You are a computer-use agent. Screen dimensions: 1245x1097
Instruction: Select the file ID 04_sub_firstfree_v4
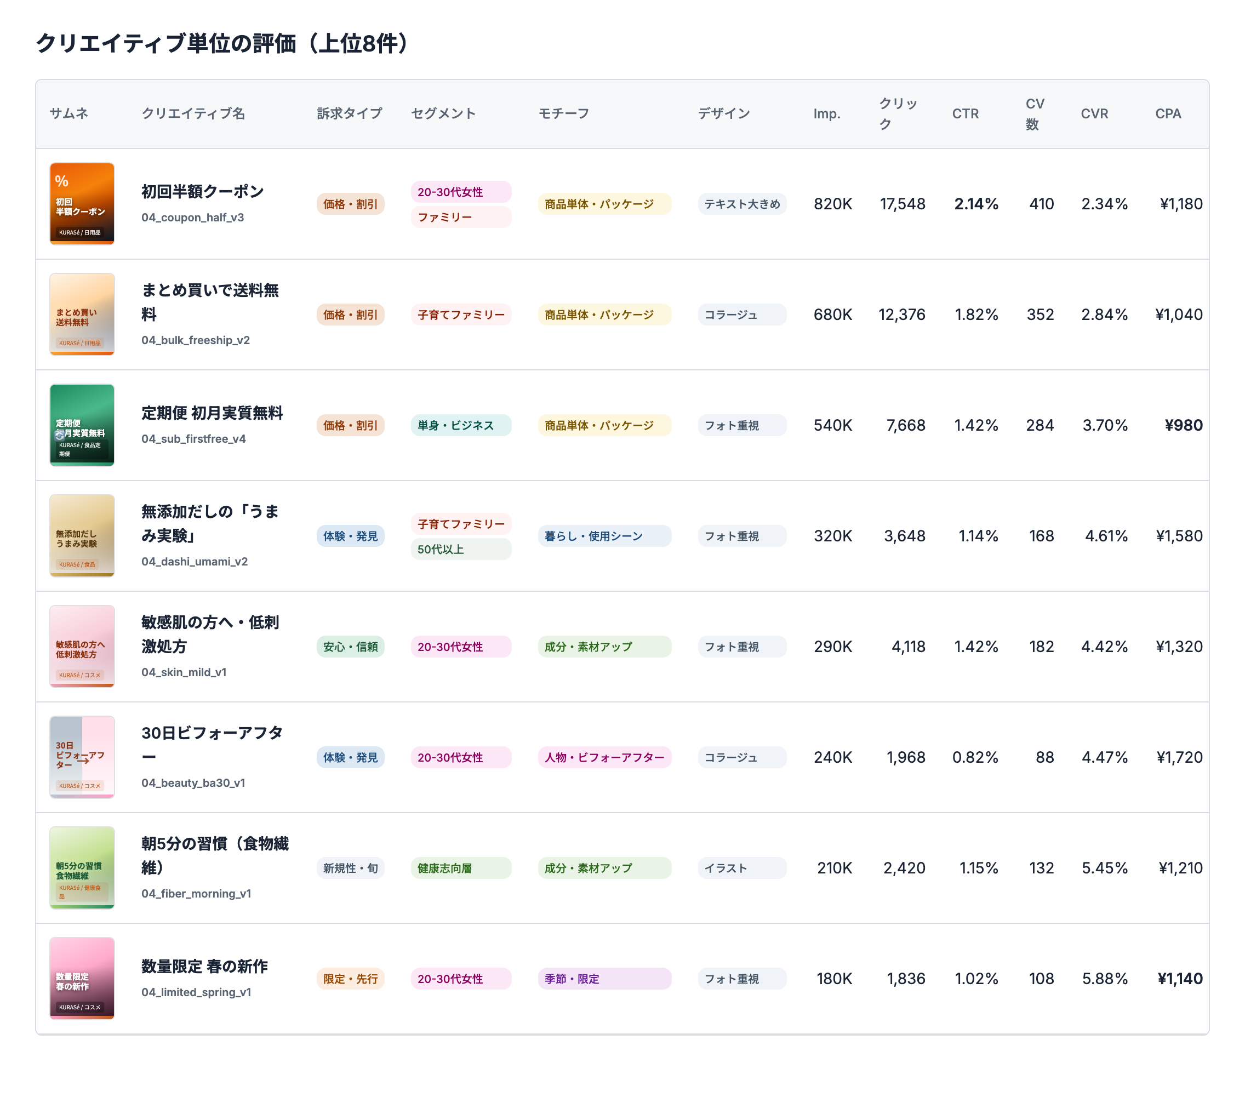(193, 439)
